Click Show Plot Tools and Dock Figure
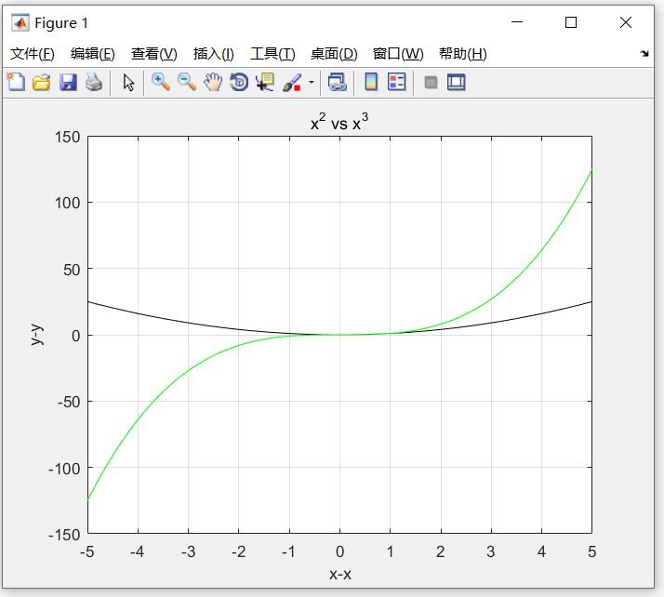Image resolution: width=664 pixels, height=597 pixels. pyautogui.click(x=456, y=82)
